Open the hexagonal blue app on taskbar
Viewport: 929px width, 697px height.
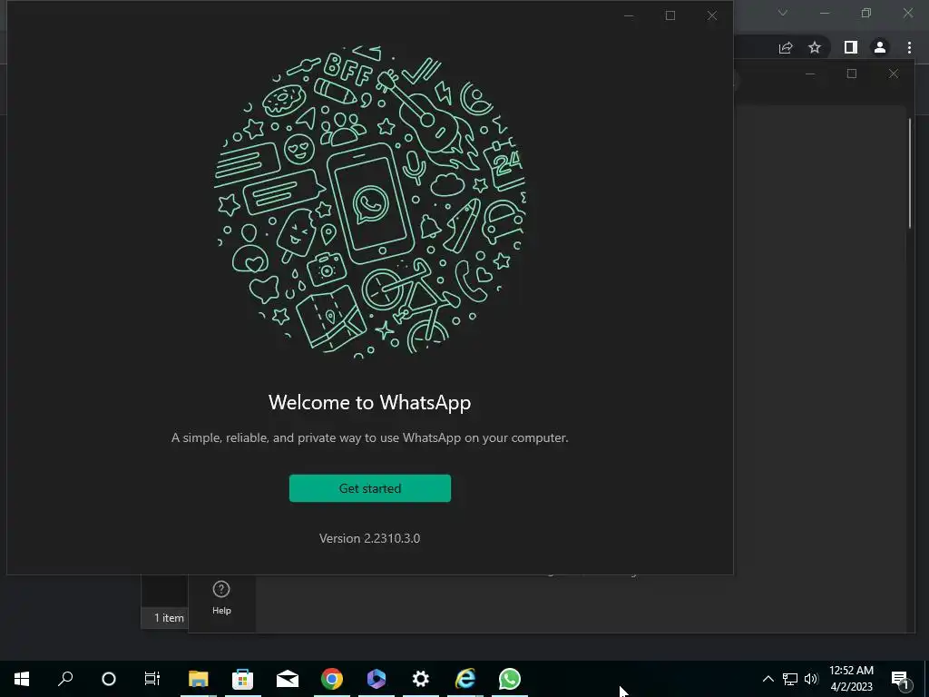tap(376, 679)
